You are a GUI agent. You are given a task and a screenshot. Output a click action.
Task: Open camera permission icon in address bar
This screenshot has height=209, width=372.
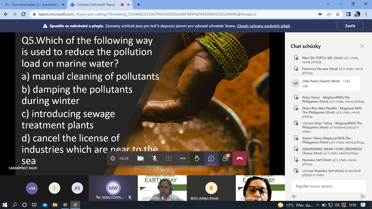click(x=320, y=14)
